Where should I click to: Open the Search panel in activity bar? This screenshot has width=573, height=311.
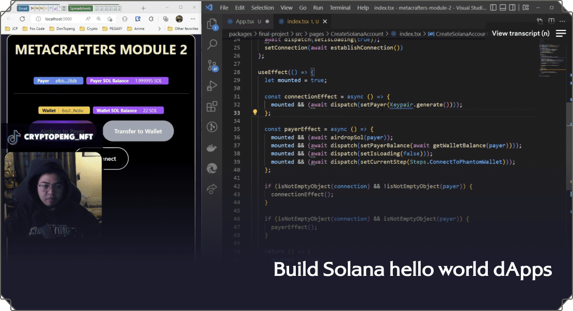212,44
